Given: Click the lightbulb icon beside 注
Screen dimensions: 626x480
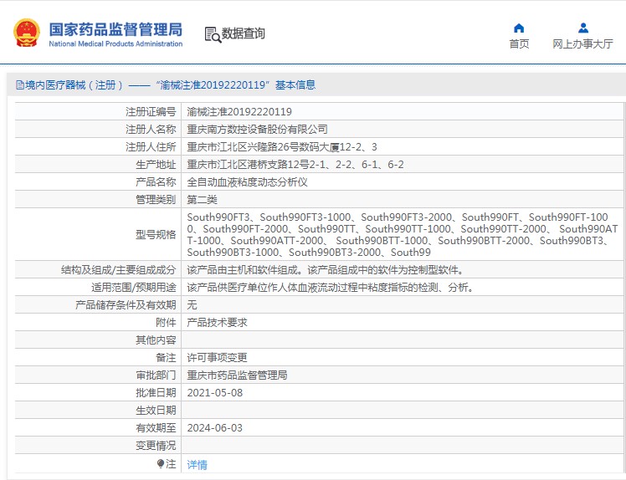Looking at the screenshot, I should click(x=161, y=463).
